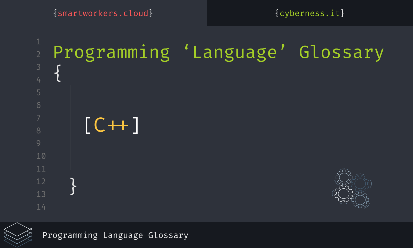Viewport: 413px width, 248px height.
Task: Click line number 11
Action: [x=41, y=169]
